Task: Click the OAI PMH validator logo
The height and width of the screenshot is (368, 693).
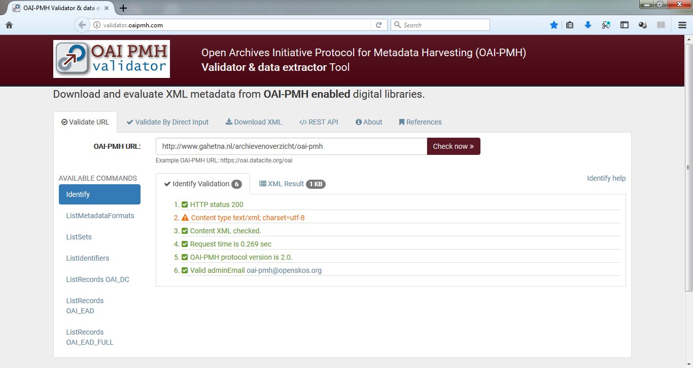Action: 112,59
